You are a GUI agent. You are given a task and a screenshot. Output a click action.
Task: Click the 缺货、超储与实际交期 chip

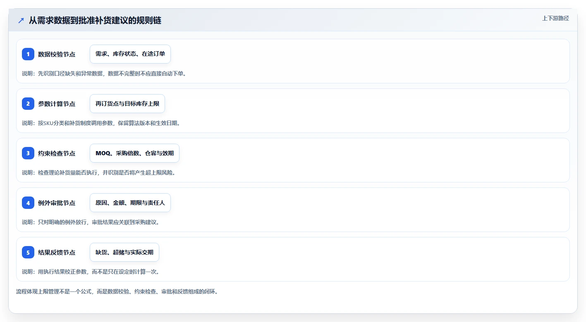pyautogui.click(x=124, y=252)
